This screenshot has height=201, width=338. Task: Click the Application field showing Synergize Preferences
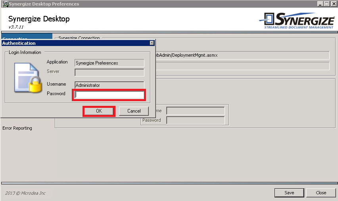tap(109, 63)
